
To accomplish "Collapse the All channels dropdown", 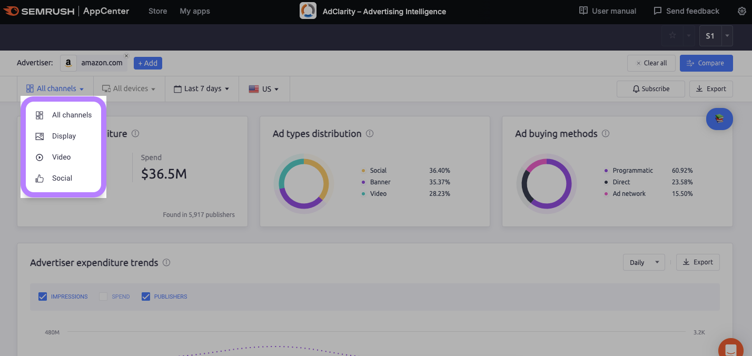I will coord(55,89).
